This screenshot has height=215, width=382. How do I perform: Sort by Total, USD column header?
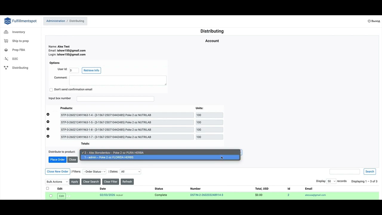(262, 189)
